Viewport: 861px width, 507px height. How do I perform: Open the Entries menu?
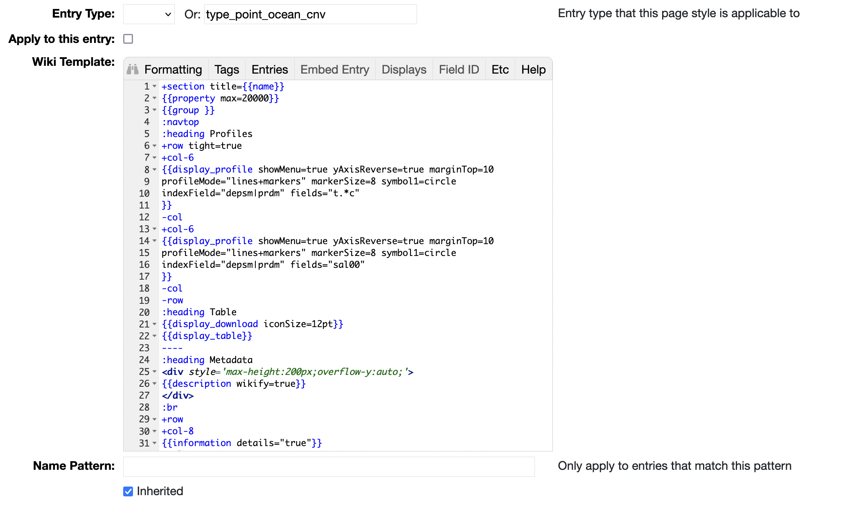click(x=270, y=70)
